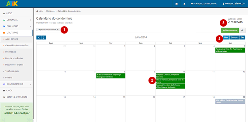
Task: Open JC Equipamentos de Segurança event
Action: coord(111,76)
